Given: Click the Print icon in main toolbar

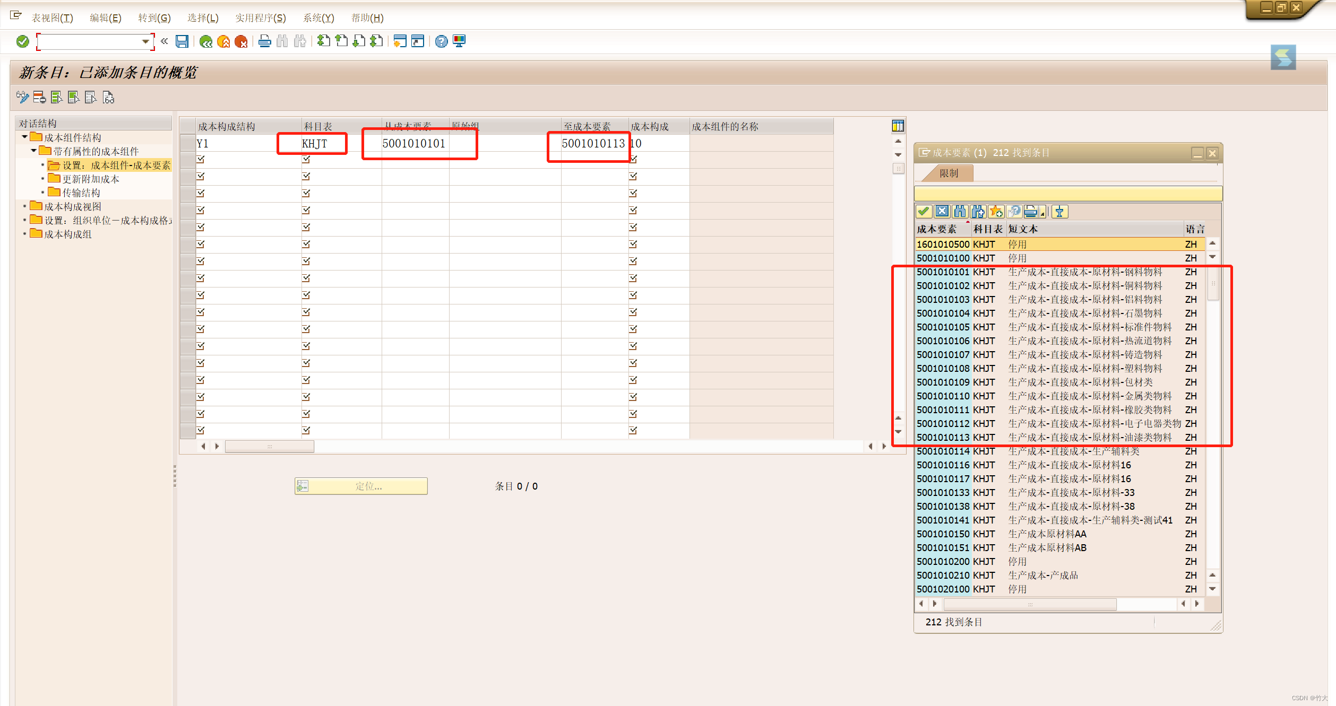Looking at the screenshot, I should (264, 41).
